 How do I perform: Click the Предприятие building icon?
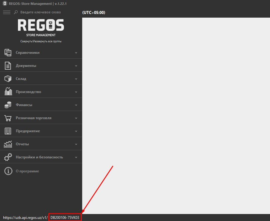point(8,131)
